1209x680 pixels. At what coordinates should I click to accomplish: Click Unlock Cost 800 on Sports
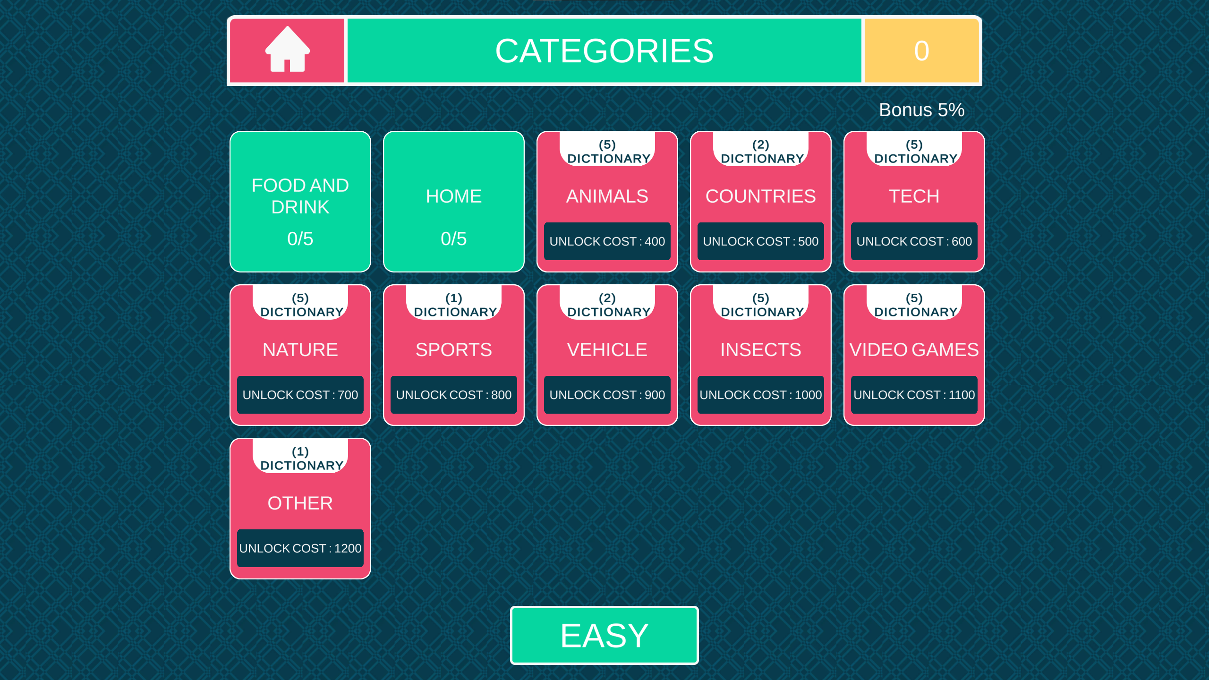(453, 395)
